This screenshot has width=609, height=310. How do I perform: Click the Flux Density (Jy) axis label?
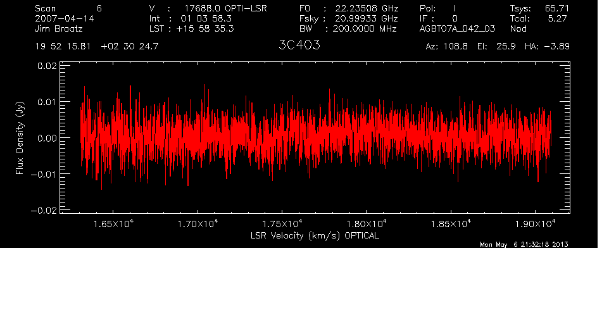pos(20,138)
